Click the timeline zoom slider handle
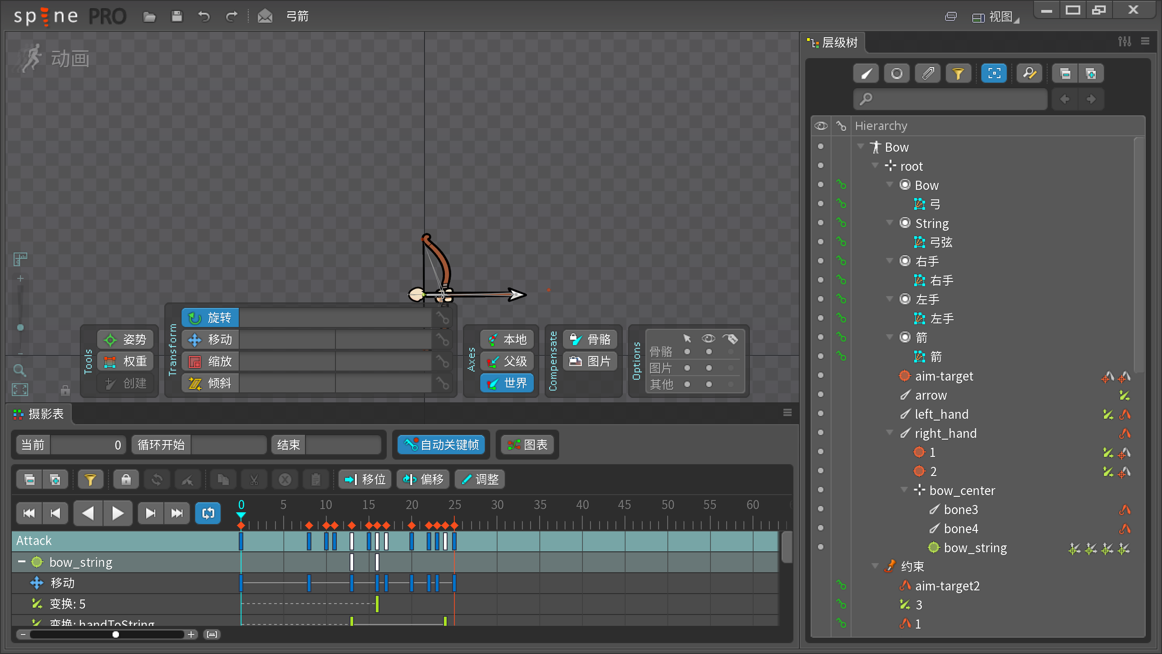This screenshot has width=1162, height=654. click(x=116, y=634)
